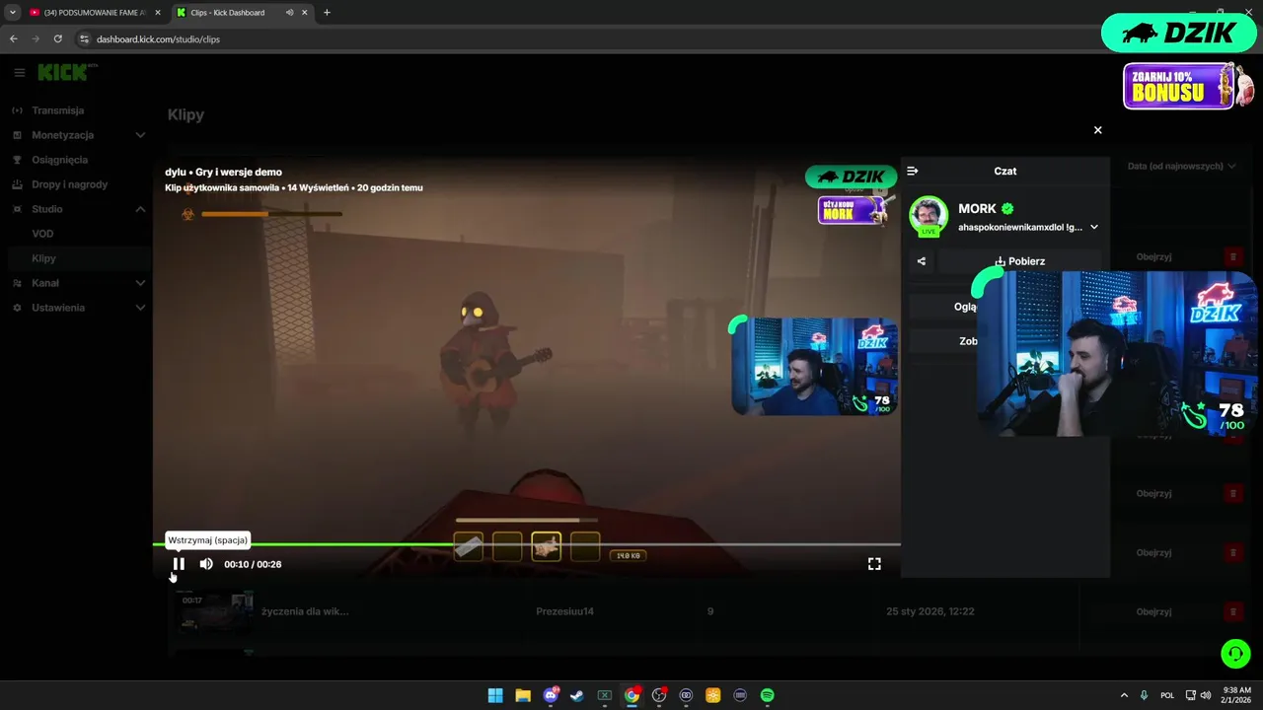
Task: Open File Explorer from the taskbar
Action: (523, 695)
